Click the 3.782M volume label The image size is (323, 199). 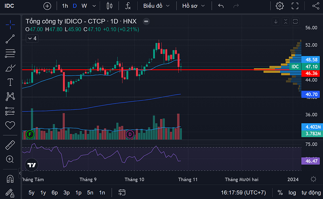click(x=313, y=133)
